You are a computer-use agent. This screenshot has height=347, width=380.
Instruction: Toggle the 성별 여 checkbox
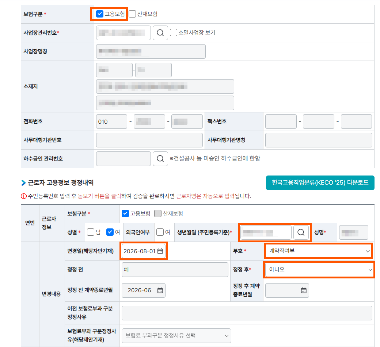point(110,232)
